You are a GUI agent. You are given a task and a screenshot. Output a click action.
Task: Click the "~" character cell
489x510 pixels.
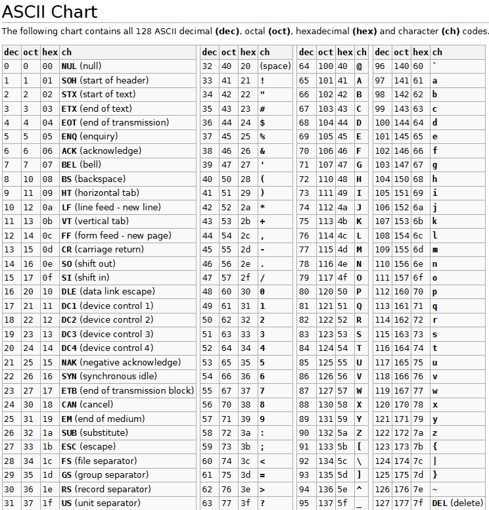coord(457,489)
